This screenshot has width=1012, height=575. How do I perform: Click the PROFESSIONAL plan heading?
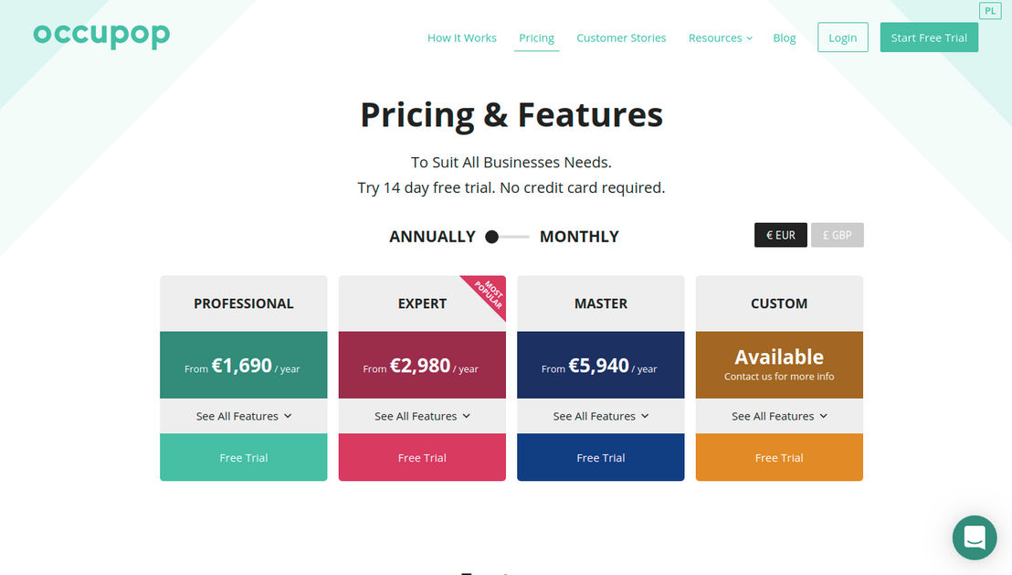point(243,303)
